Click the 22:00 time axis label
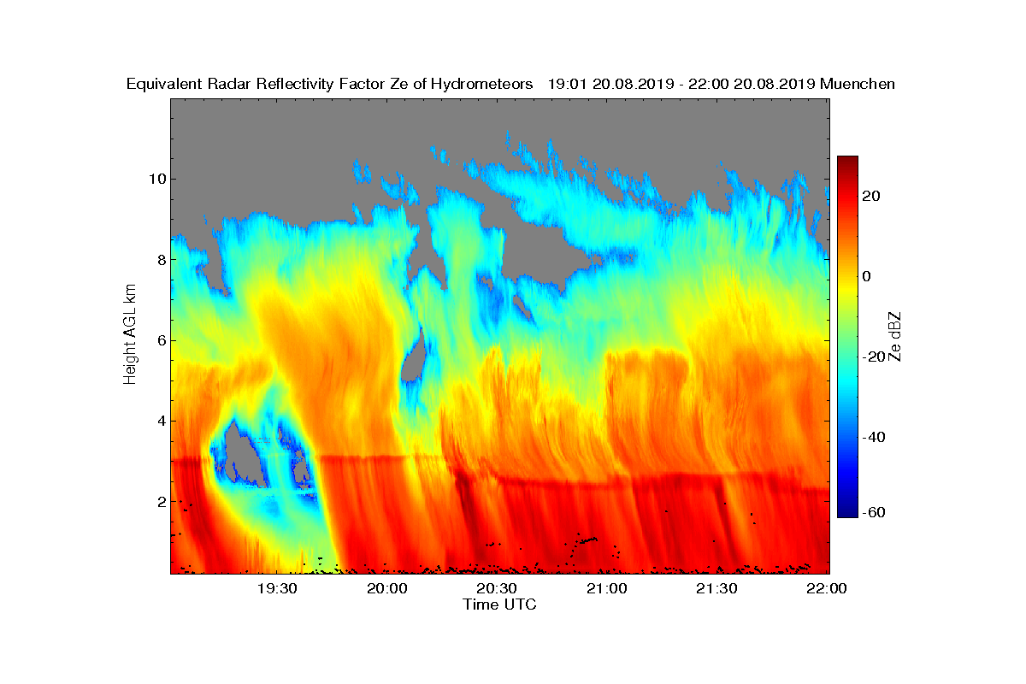 coord(827,588)
